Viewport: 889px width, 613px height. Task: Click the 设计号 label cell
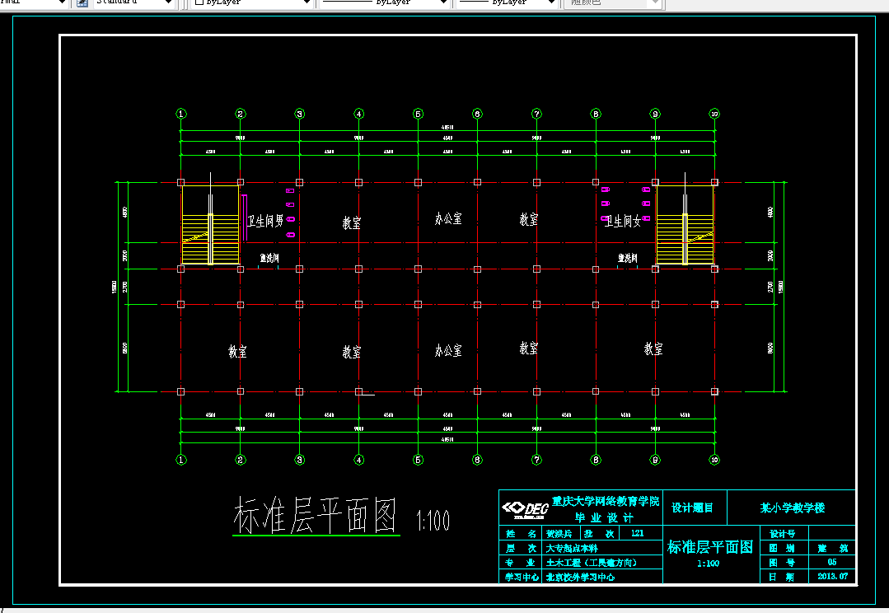point(783,534)
